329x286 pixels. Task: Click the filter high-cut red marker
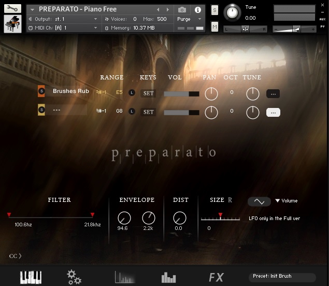pyautogui.click(x=92, y=214)
